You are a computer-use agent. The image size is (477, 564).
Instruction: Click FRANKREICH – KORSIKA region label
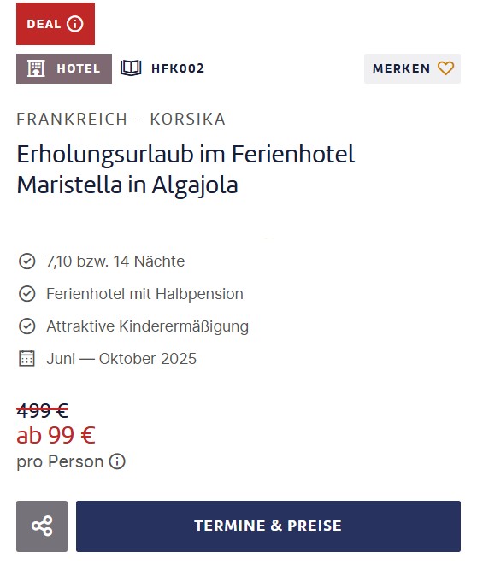pyautogui.click(x=121, y=119)
